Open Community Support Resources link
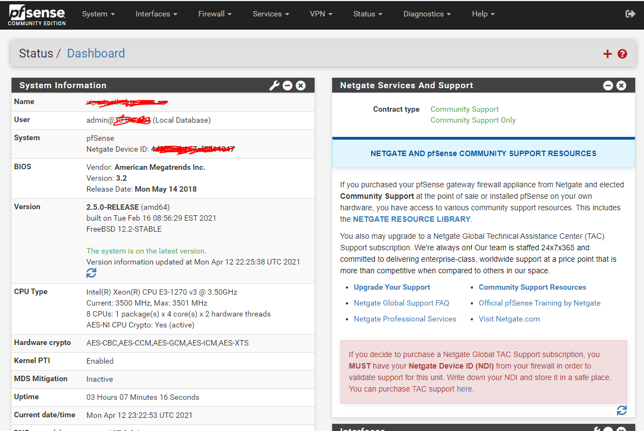 click(532, 288)
